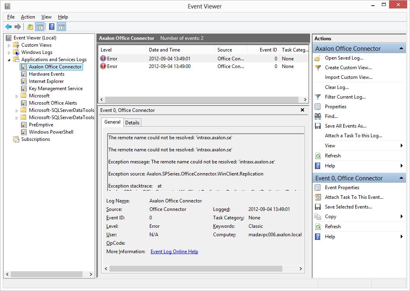Click the Save Selected Events disk icon
This screenshot has height=291, width=410.
tap(318, 207)
